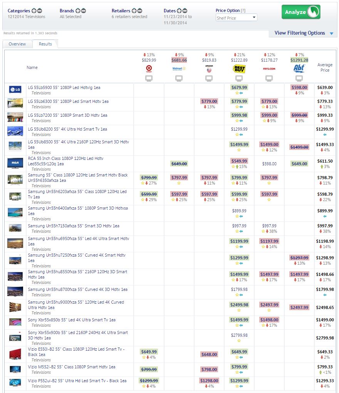Open the Vizio P552ui-B2 Ultra Hd link

77,381
